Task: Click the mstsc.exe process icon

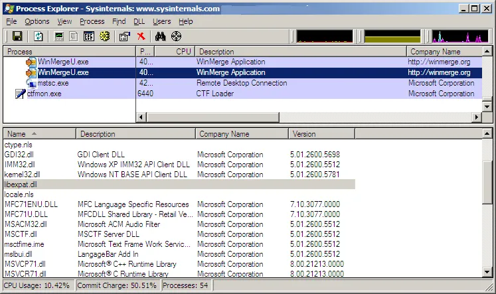Action: [x=31, y=83]
